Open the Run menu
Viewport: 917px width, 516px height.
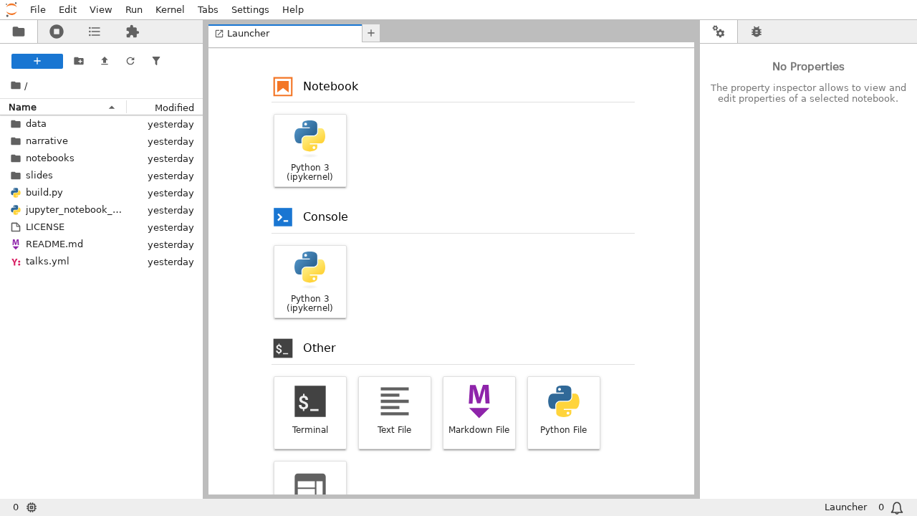(134, 10)
